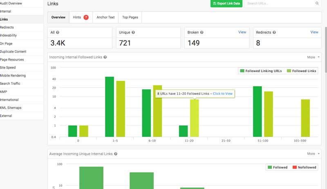This screenshot has width=327, height=189.
Task: Click help icon next to Redirects
Action: [x=273, y=32]
